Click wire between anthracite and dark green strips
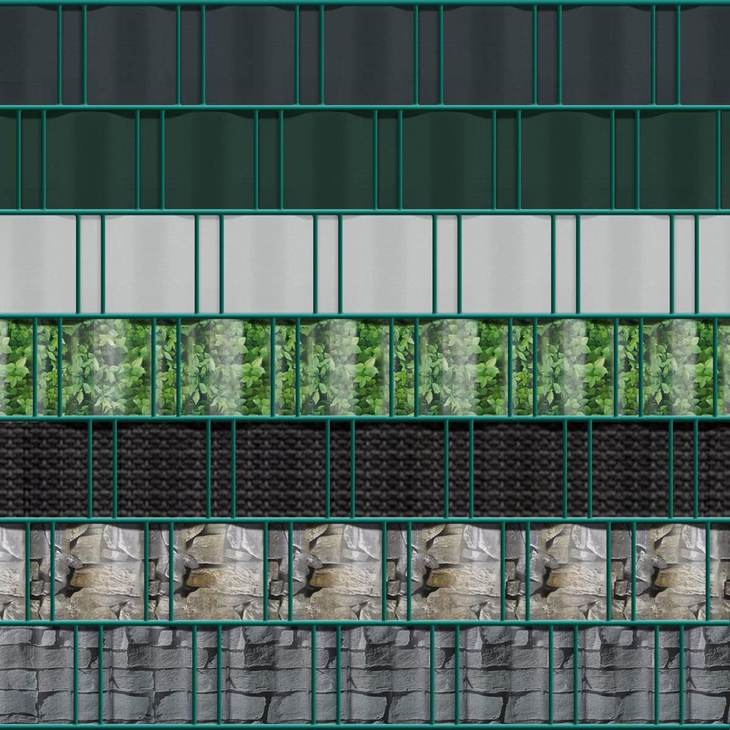The width and height of the screenshot is (730, 730). click(x=365, y=107)
